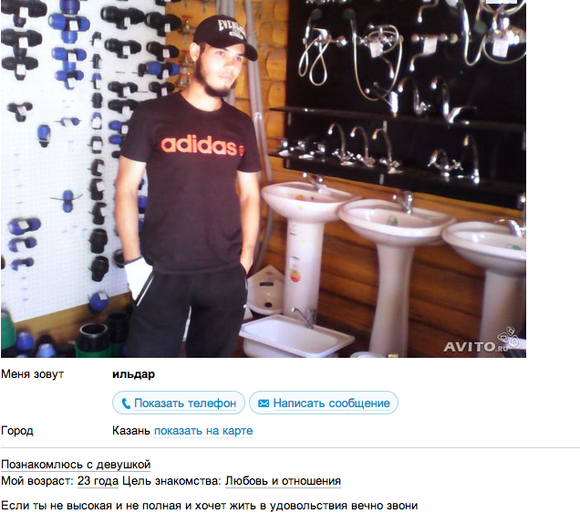Click the 'Цель знакомства' label
580x524 pixels.
(x=172, y=481)
